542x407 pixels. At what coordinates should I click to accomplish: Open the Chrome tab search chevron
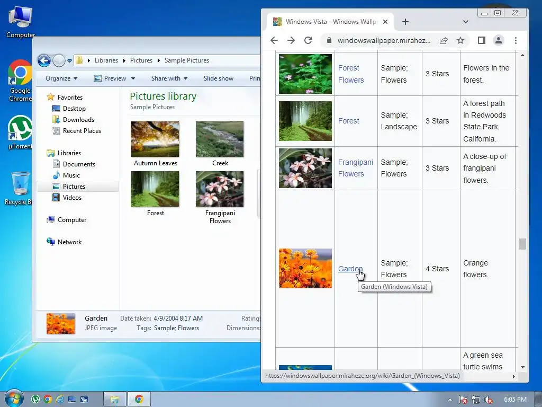tap(466, 22)
